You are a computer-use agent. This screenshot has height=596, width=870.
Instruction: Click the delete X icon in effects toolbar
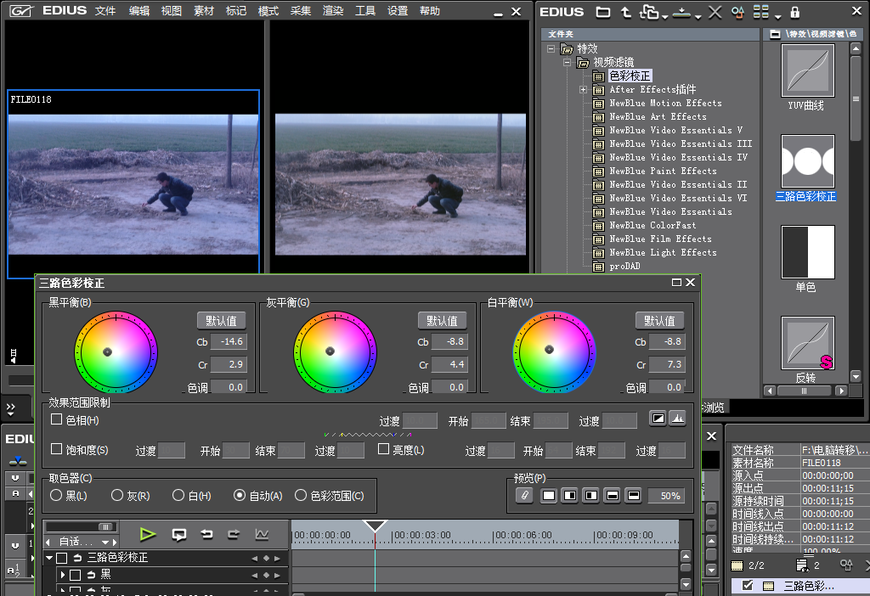click(x=715, y=13)
